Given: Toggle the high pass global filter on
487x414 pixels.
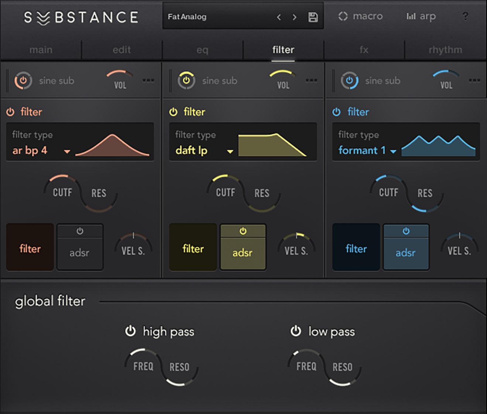Looking at the screenshot, I should (x=130, y=331).
